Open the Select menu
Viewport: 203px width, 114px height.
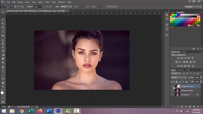41,2
